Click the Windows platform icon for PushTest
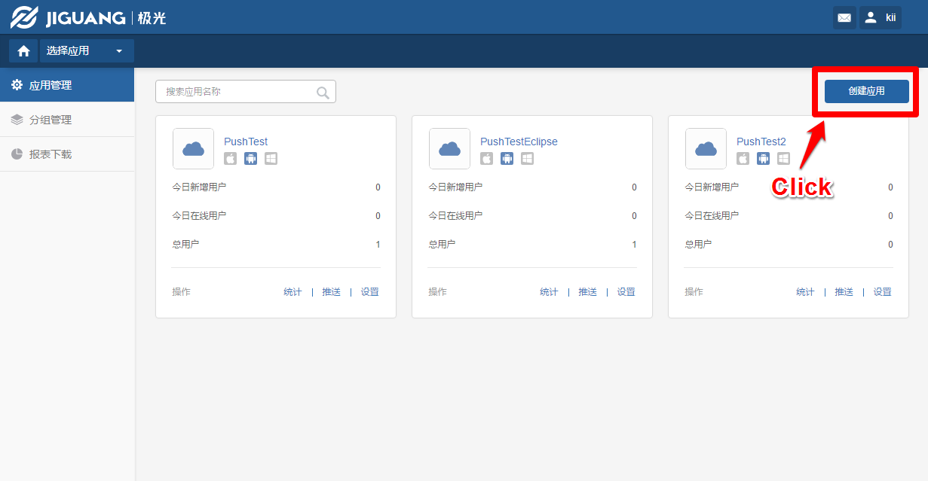This screenshot has width=928, height=481. click(271, 159)
